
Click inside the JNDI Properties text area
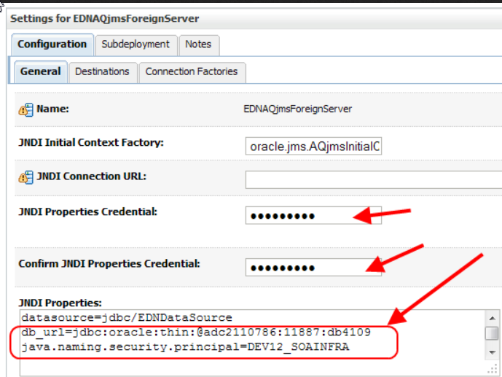(x=253, y=343)
